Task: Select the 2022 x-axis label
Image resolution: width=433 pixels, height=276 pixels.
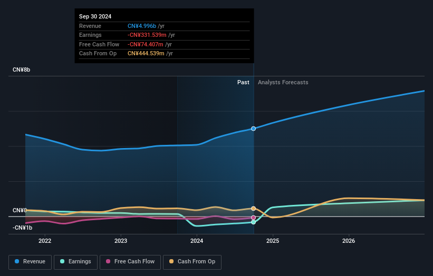Action: [45, 241]
